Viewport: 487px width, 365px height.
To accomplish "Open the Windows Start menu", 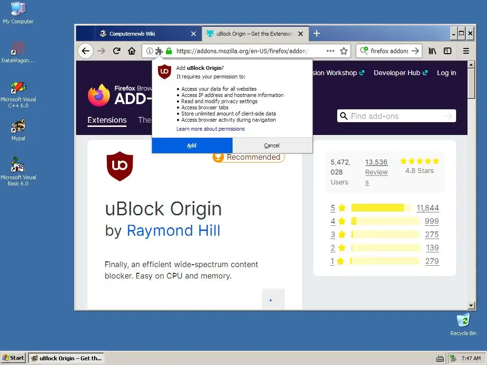I will point(13,358).
